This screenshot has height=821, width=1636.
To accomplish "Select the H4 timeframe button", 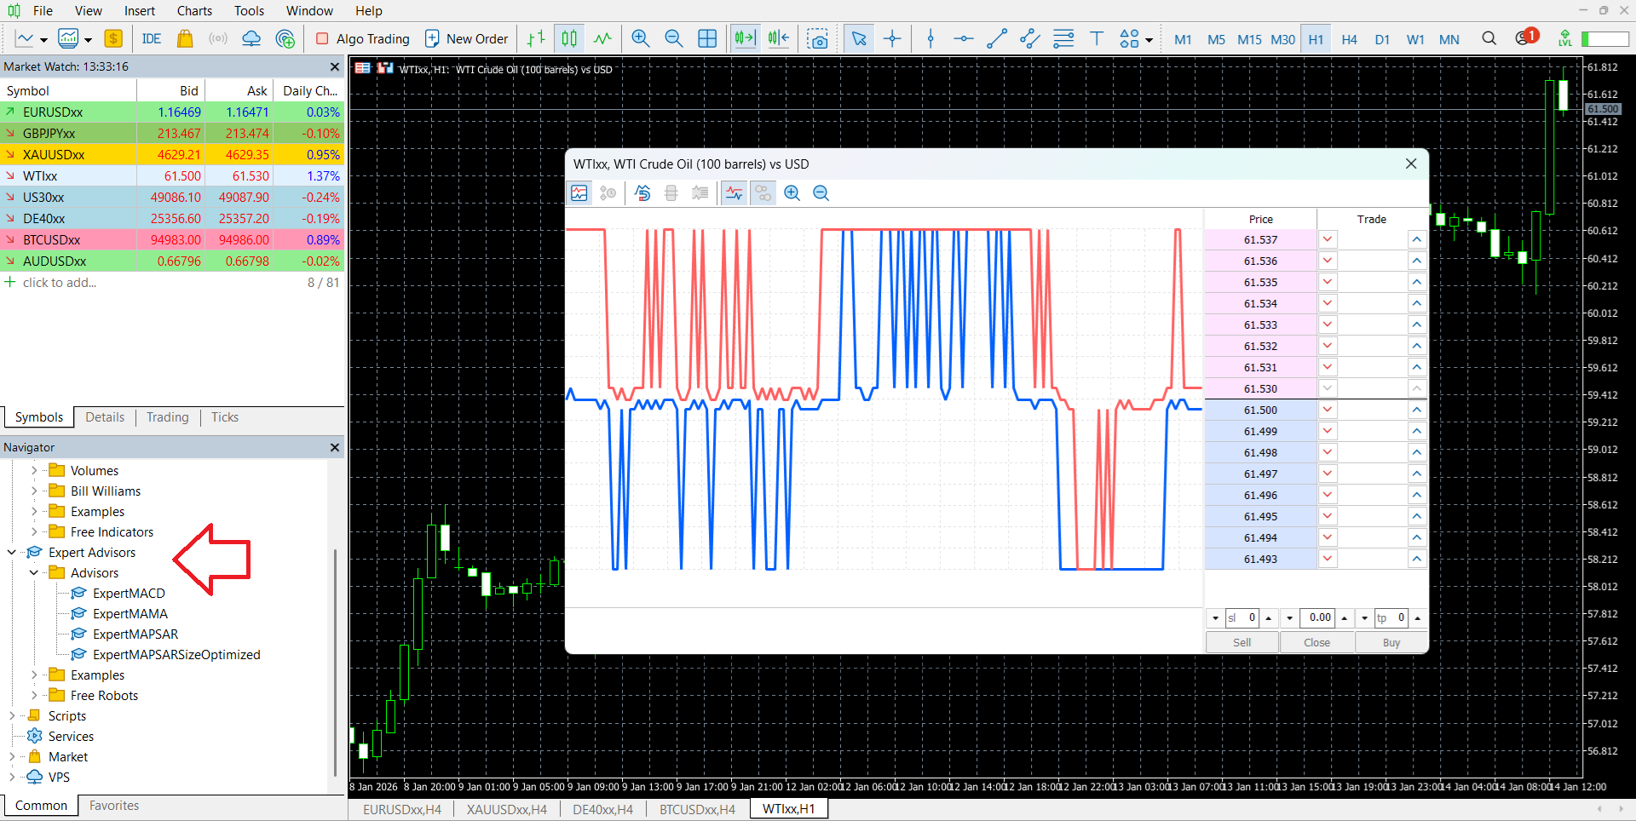I will [1349, 39].
